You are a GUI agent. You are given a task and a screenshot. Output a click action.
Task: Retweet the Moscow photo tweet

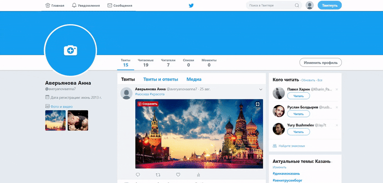(158, 175)
